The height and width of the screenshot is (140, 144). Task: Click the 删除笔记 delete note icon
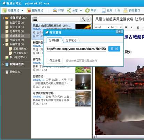pyautogui.click(x=29, y=10)
